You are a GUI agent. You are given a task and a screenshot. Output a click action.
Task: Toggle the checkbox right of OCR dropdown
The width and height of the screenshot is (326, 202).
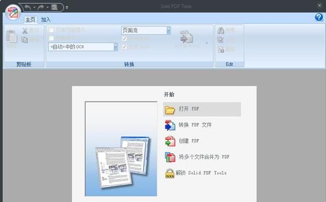(x=124, y=47)
